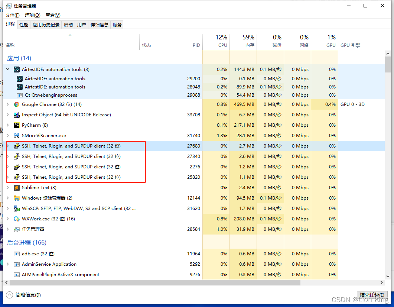Viewport: 394px width, 307px height.
Task: Click the horizontal scrollbar right arrow
Action: coord(382,282)
